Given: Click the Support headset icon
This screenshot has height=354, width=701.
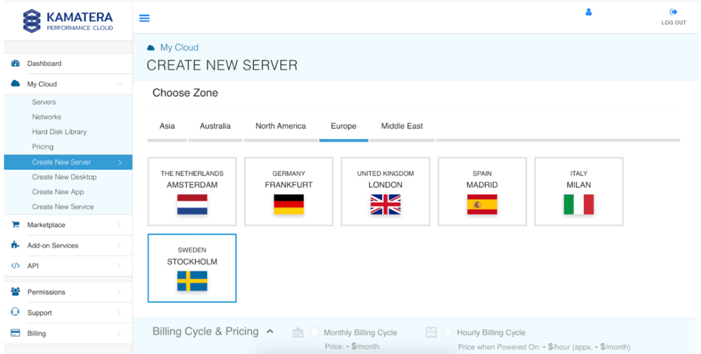Looking at the screenshot, I should (x=15, y=312).
